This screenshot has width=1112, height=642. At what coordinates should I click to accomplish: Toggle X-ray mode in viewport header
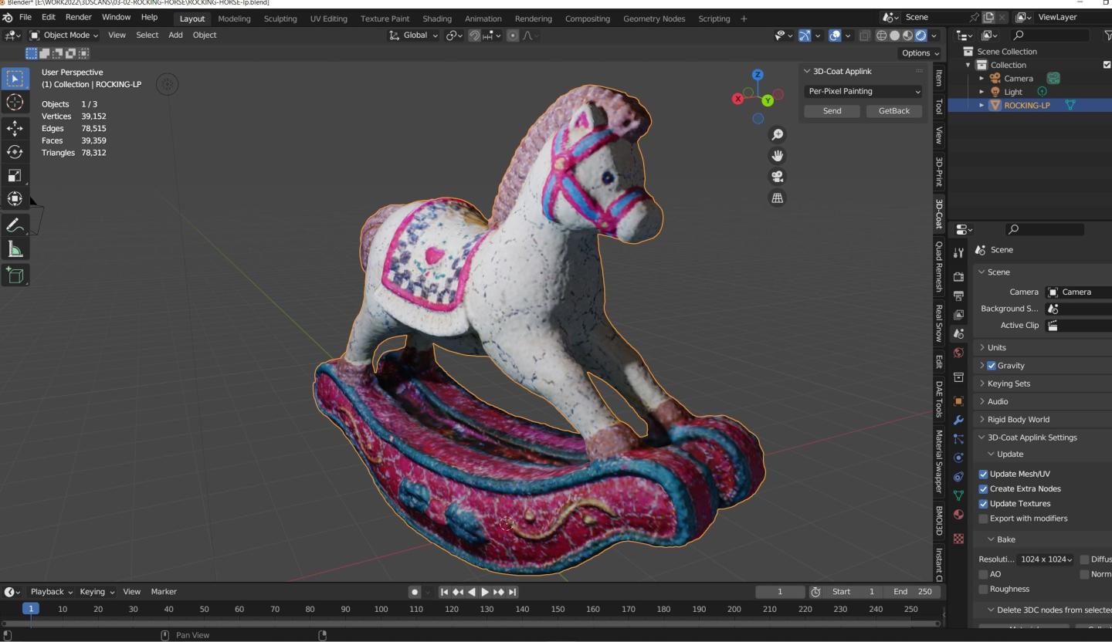865,35
